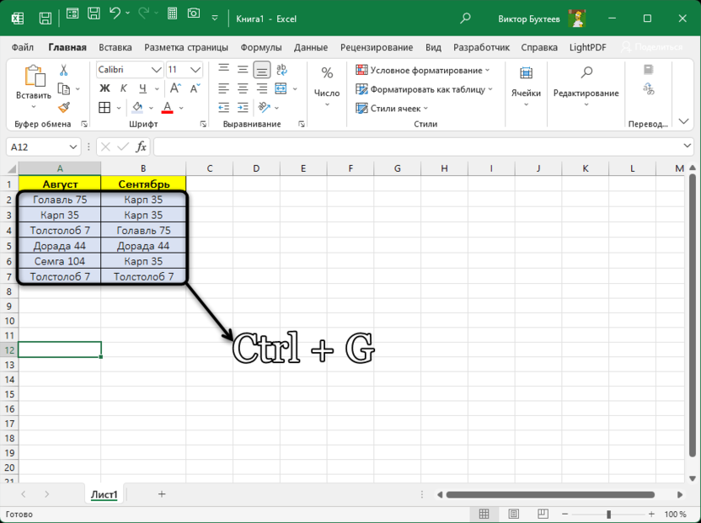Click the Поделиться share button
The width and height of the screenshot is (701, 523).
pos(652,47)
